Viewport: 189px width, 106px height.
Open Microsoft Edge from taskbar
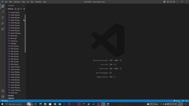pyautogui.click(x=40, y=104)
